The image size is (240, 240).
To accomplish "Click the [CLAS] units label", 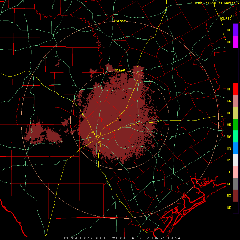I will (225, 19).
